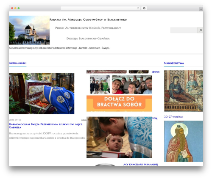212x179 pixels.
Task: Click the browser reload icon
Action: coord(138,8)
